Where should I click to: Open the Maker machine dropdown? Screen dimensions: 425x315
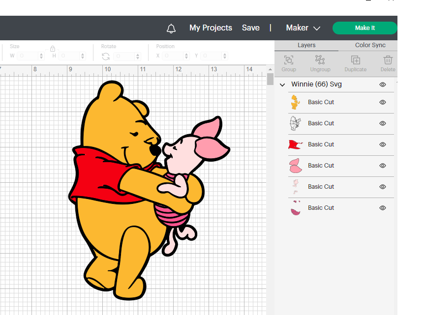coord(303,28)
